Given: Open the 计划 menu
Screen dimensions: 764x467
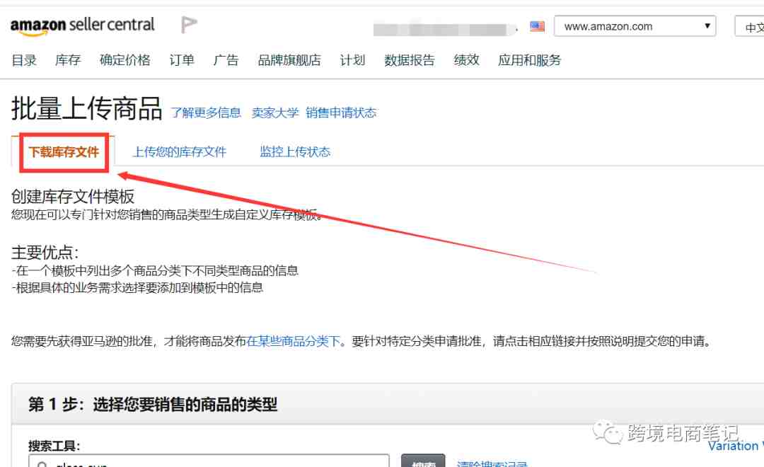Looking at the screenshot, I should click(x=352, y=60).
